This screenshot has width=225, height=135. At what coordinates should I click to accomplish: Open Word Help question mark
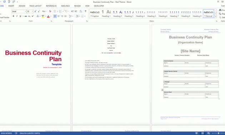coord(218,2)
